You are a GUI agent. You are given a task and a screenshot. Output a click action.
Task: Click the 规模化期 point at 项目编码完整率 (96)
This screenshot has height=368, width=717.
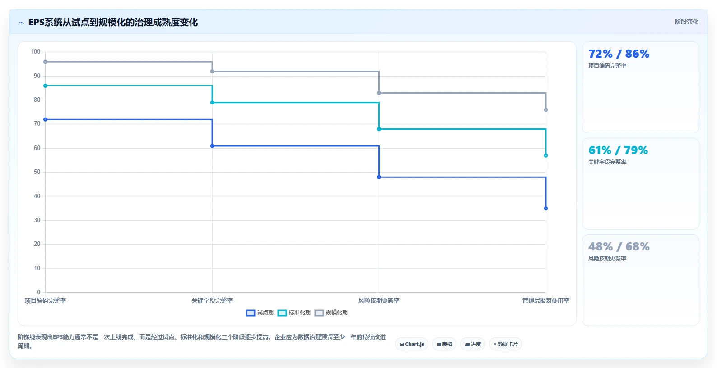click(x=45, y=62)
